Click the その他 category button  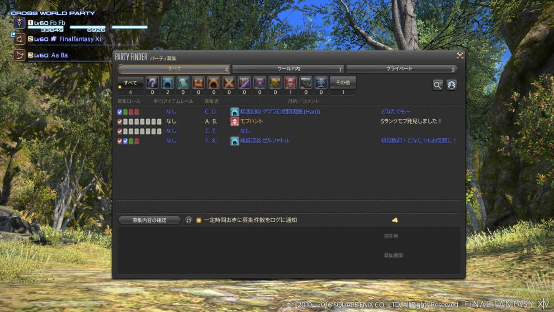343,83
